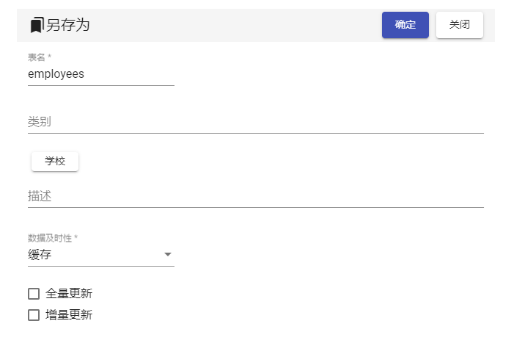The height and width of the screenshot is (354, 511).
Task: Focus the 表名 field containing employees
Action: [x=101, y=74]
